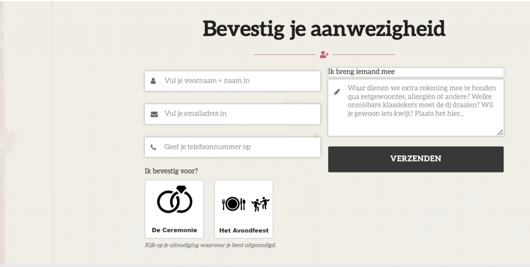Click the text area resize handle
Image resolution: width=530 pixels, height=267 pixels.
coord(500,133)
